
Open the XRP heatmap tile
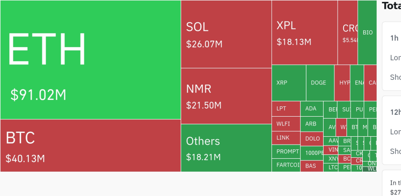(289, 83)
